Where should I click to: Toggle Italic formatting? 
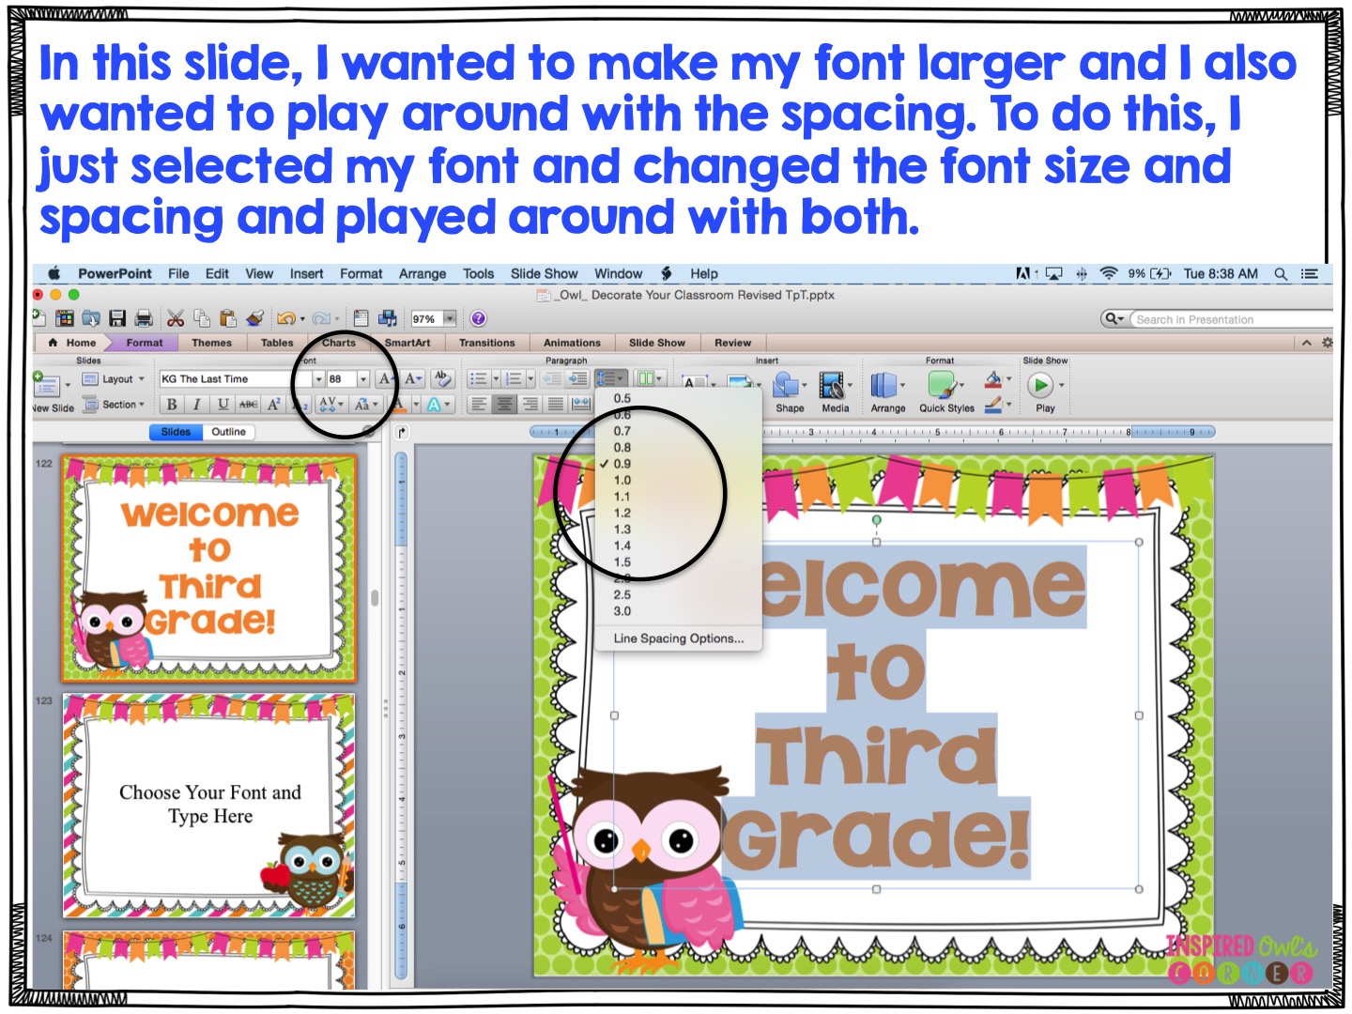197,405
